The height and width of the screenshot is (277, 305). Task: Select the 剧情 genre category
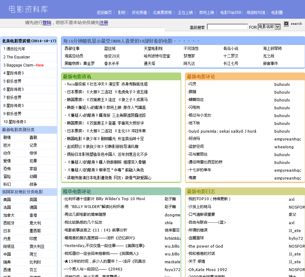coord(7,137)
